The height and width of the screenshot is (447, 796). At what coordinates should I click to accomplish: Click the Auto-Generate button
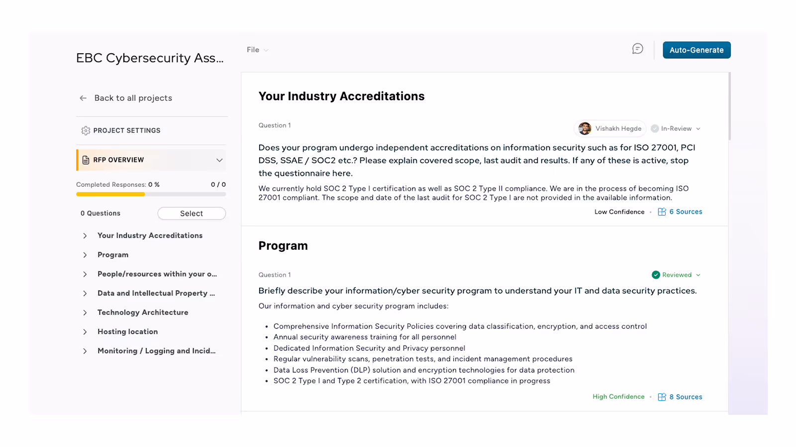(x=696, y=50)
